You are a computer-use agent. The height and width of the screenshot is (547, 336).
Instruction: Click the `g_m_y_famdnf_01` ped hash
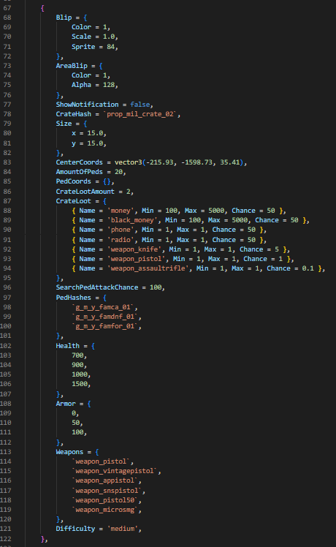(105, 317)
